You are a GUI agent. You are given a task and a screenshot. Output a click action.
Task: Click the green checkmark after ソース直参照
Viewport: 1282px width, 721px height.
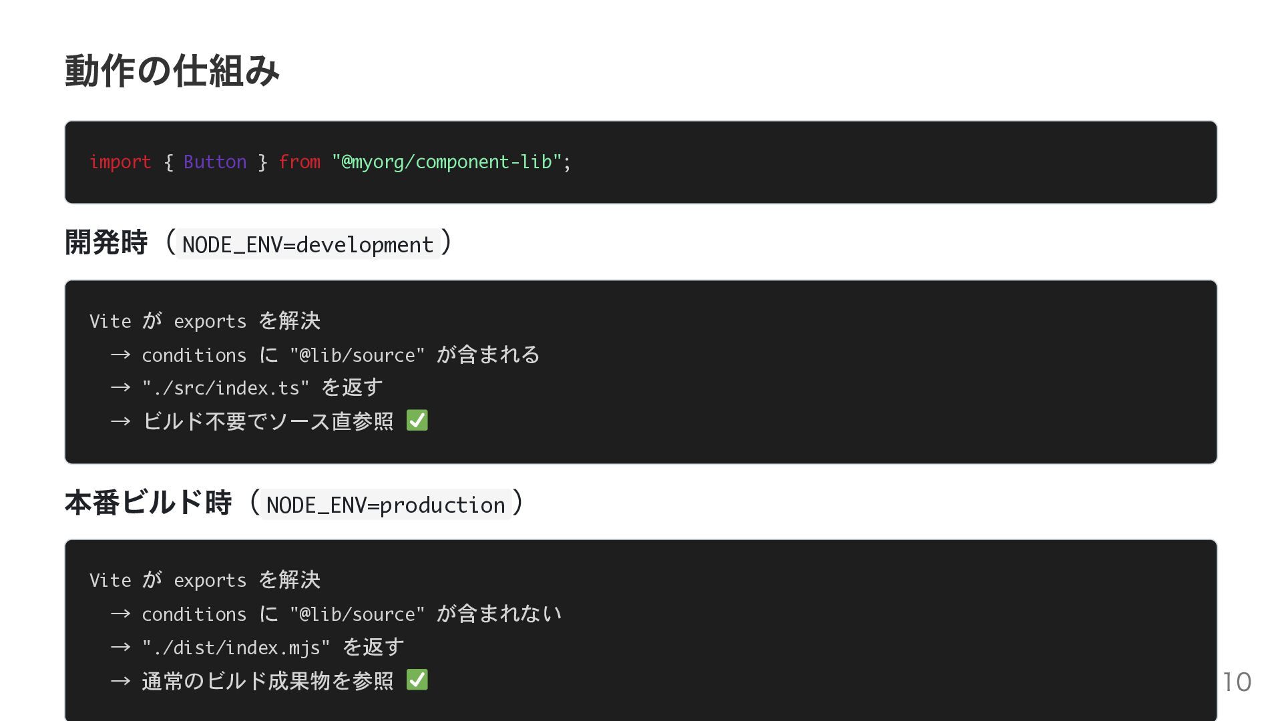tap(417, 421)
